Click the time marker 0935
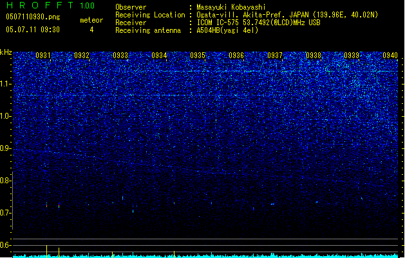 [198, 55]
